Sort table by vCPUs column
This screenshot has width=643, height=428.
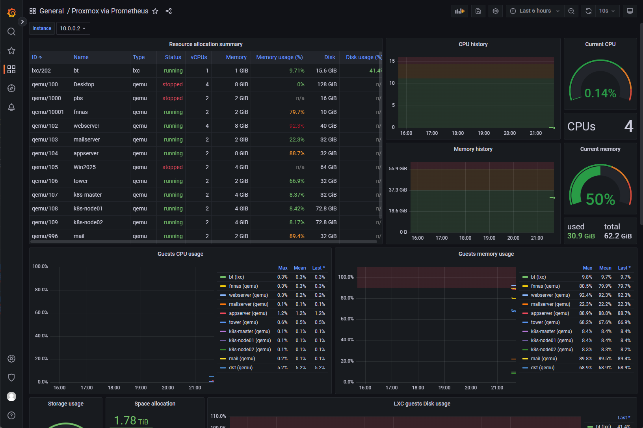pyautogui.click(x=199, y=57)
